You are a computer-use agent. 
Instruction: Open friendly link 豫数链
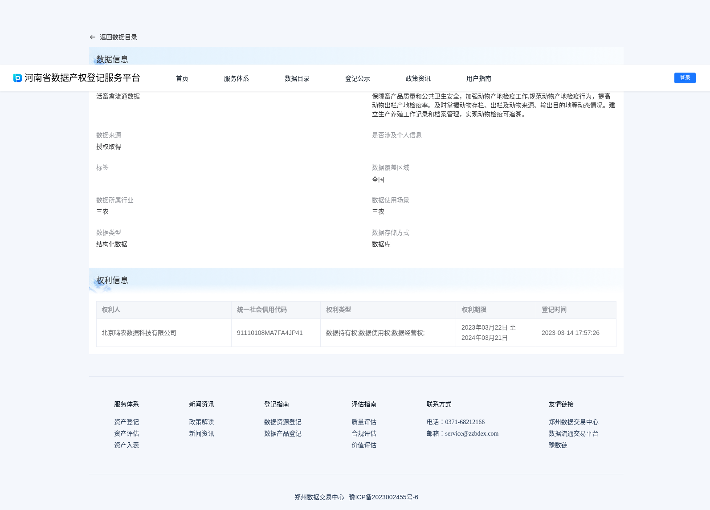[x=558, y=445]
